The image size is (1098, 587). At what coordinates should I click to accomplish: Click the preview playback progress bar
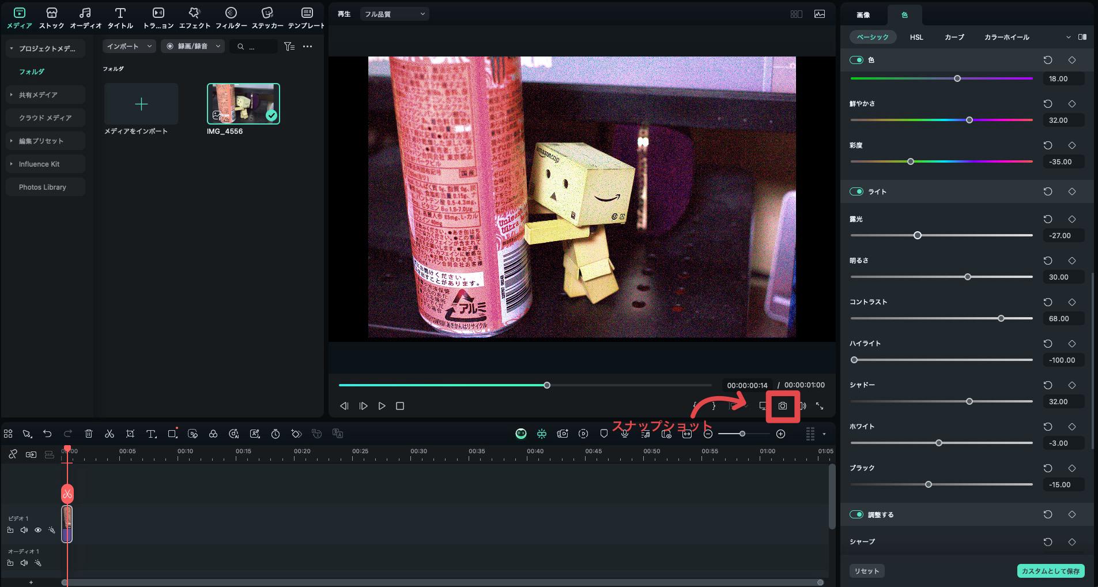(x=525, y=385)
